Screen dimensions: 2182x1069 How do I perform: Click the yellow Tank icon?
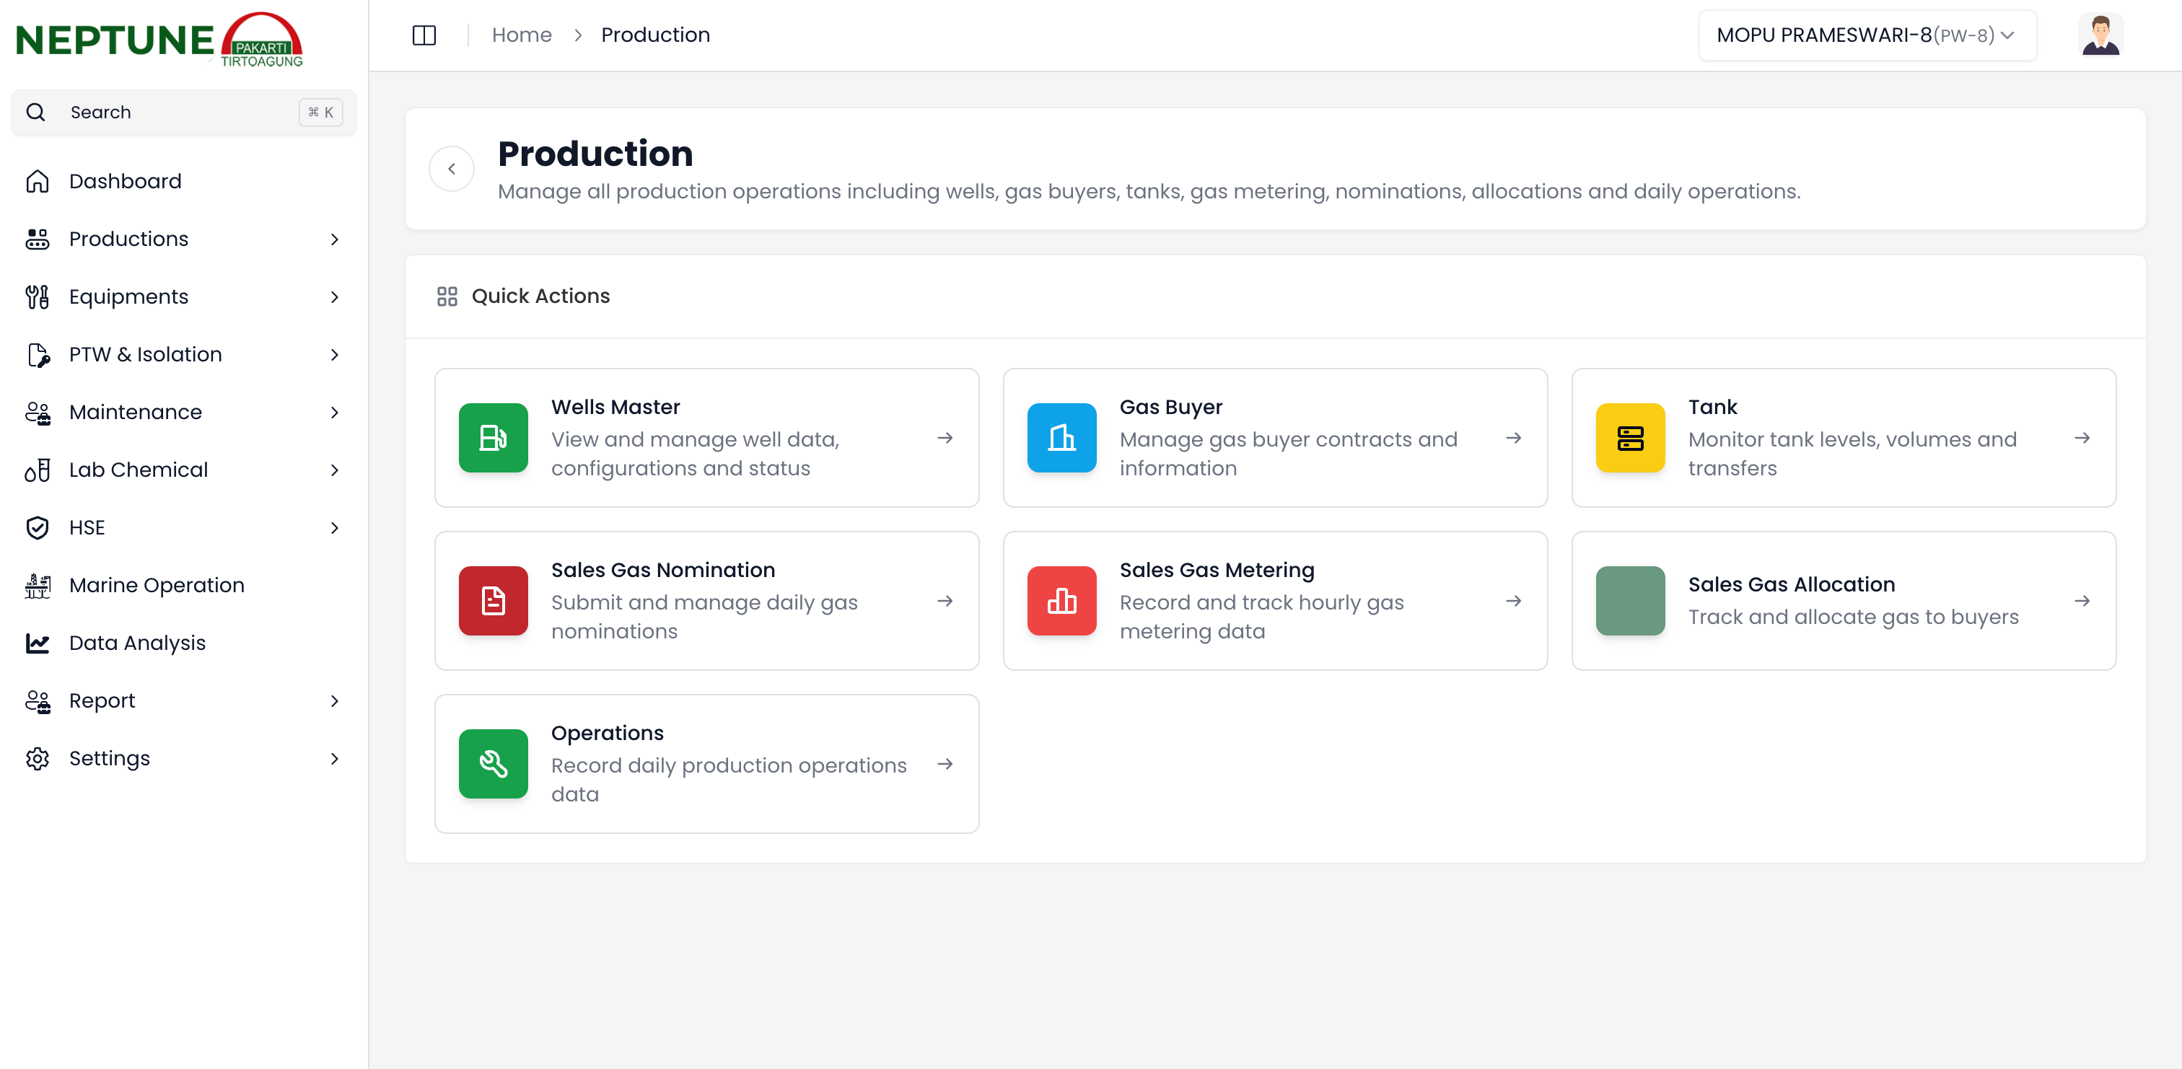click(x=1630, y=438)
